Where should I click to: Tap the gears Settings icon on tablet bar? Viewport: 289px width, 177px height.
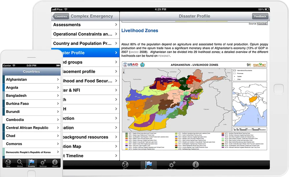coord(172,165)
